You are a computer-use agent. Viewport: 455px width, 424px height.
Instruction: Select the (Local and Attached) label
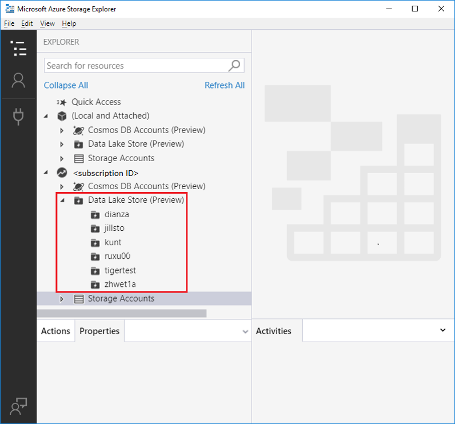110,116
